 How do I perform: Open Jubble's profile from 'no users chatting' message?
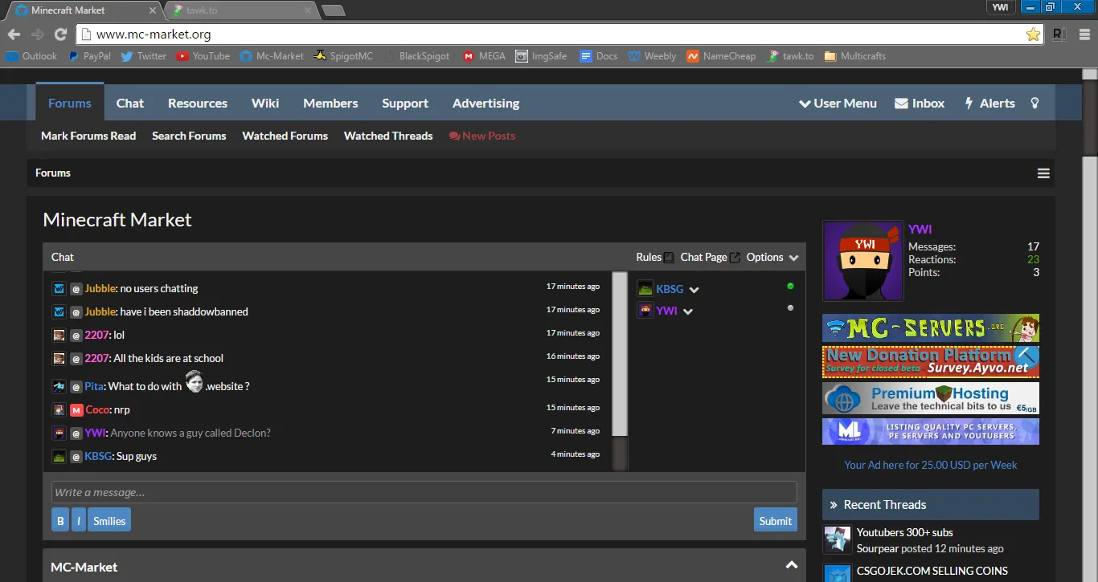100,288
